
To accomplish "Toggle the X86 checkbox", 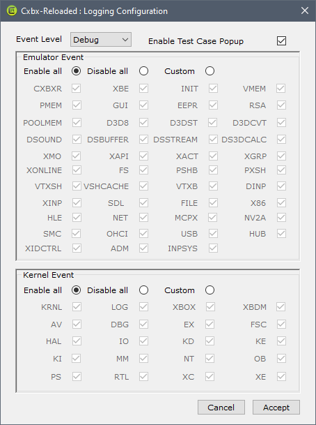I will (x=281, y=203).
